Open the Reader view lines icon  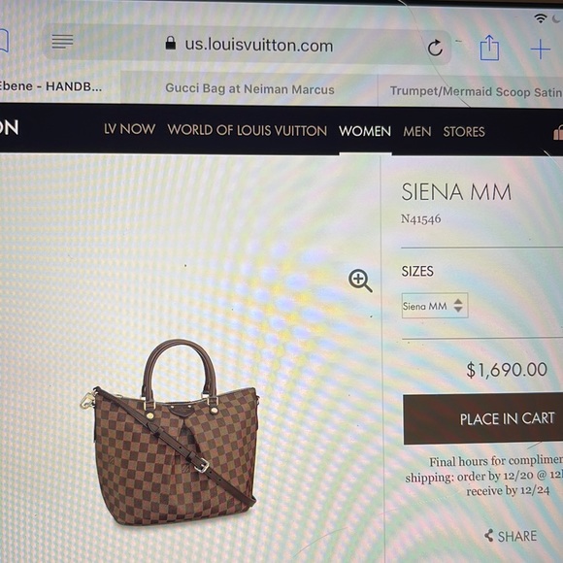pos(62,42)
